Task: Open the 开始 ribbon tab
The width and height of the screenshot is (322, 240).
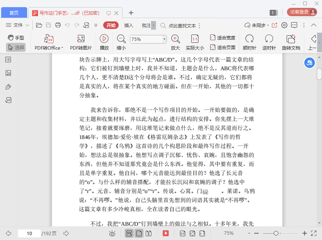Action: 111,26
